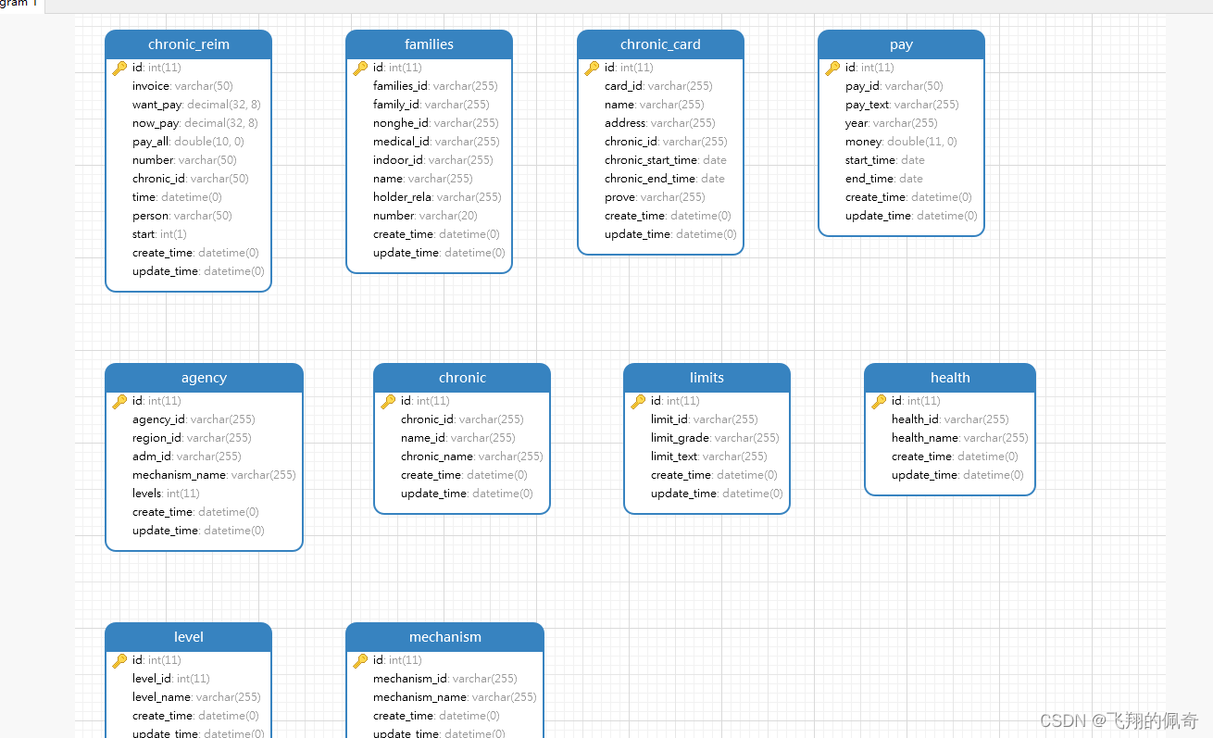
Task: Click the end_time date field in pay
Action: pos(884,179)
